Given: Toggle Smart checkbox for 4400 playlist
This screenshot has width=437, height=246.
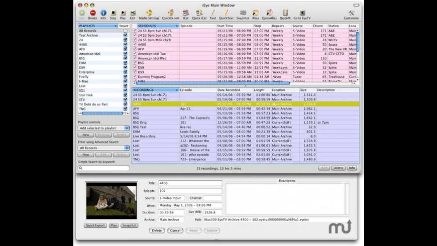Looking at the screenshot, I should click(126, 45).
